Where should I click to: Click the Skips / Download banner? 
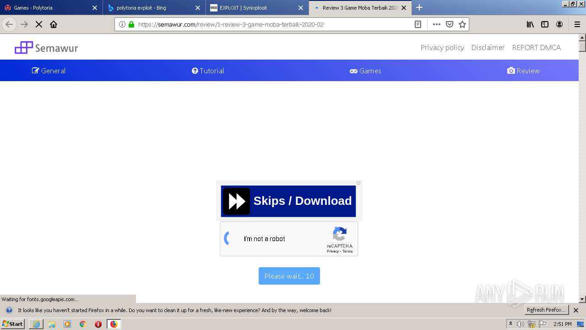(288, 201)
